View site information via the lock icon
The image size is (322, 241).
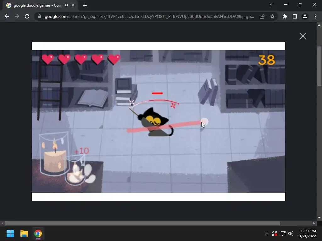(40, 16)
